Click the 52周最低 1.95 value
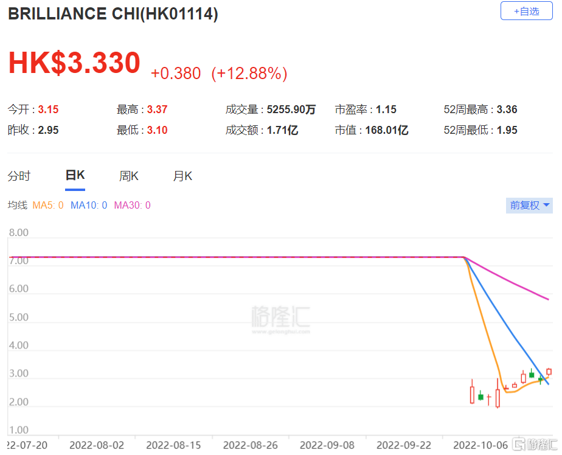Image resolution: width=562 pixels, height=455 pixels. 480,130
